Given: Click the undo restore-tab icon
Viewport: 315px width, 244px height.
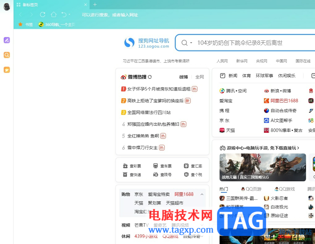Looking at the screenshot, I should tap(64, 15).
